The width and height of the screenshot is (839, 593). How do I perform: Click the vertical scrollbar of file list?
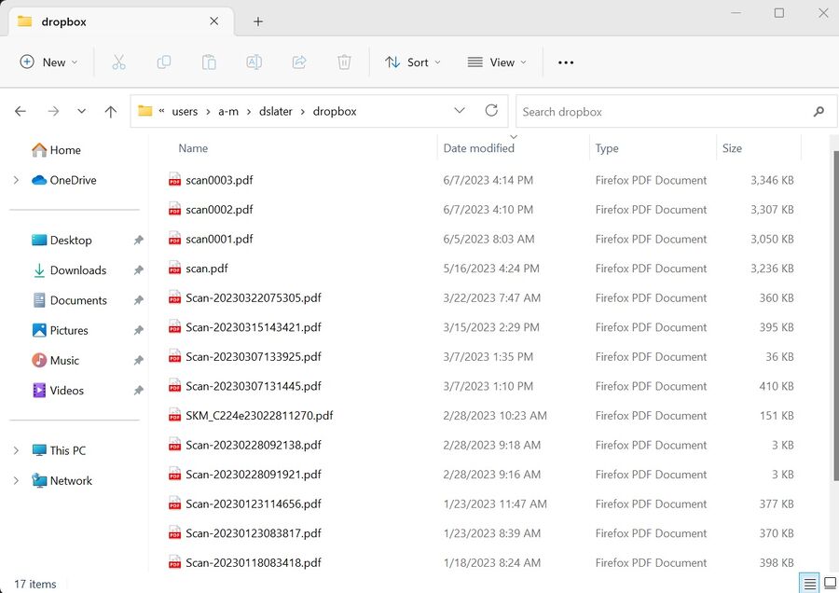pos(835,316)
